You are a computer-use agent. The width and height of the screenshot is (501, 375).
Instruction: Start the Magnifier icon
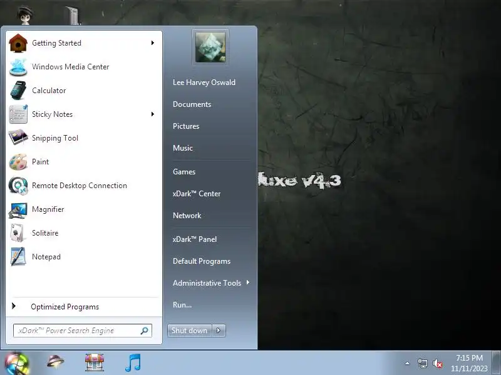(x=18, y=209)
